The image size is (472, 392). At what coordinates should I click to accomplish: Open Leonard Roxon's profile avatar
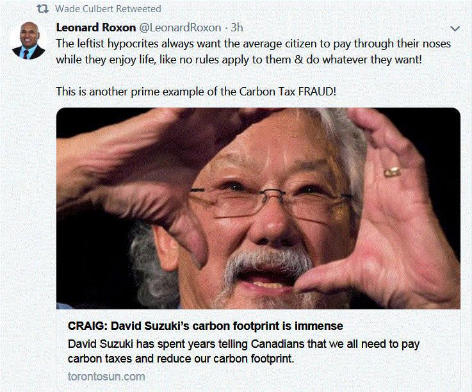click(x=28, y=40)
